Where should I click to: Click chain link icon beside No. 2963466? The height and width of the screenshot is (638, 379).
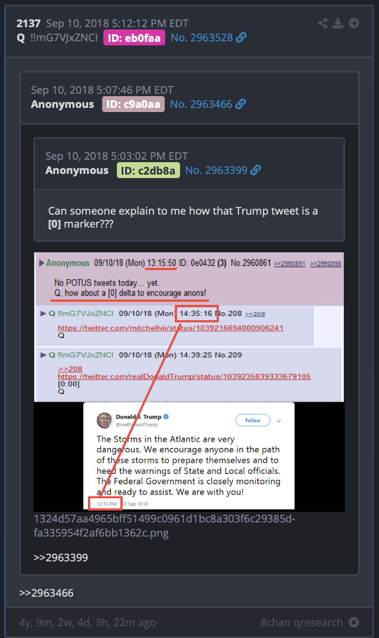coord(240,104)
